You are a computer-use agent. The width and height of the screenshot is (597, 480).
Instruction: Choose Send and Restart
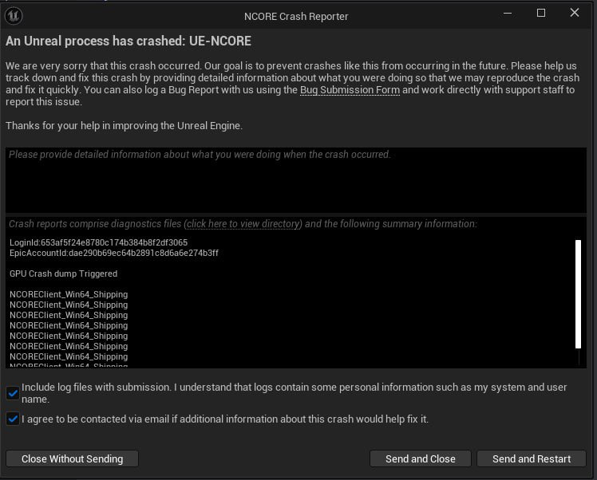tap(532, 458)
